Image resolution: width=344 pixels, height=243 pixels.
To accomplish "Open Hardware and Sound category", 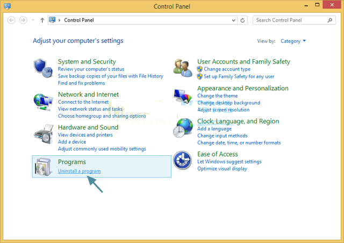I will click(88, 127).
